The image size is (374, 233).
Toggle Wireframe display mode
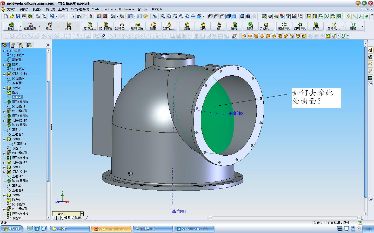point(210,16)
